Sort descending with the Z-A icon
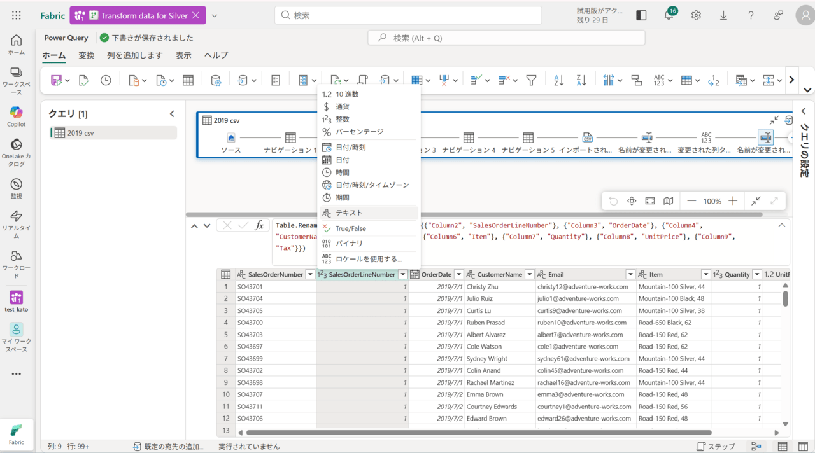Image resolution: width=815 pixels, height=453 pixels. [x=581, y=80]
